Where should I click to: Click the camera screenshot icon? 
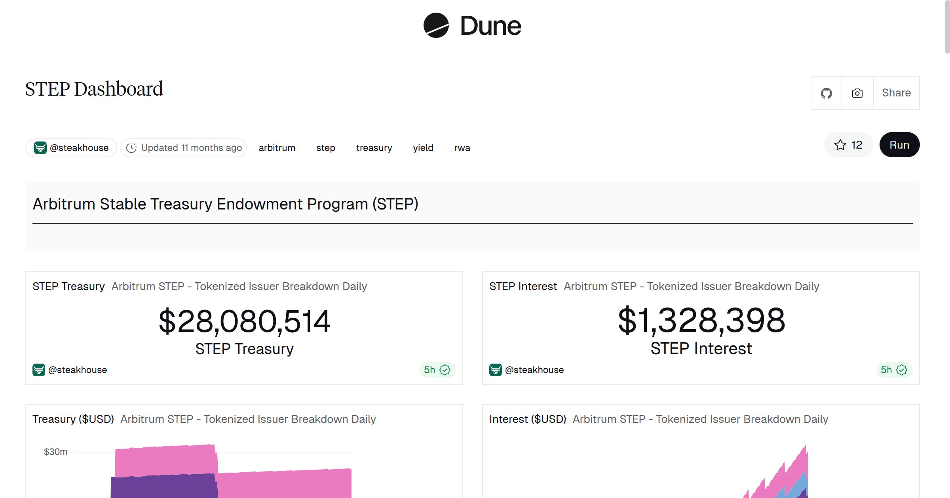857,93
